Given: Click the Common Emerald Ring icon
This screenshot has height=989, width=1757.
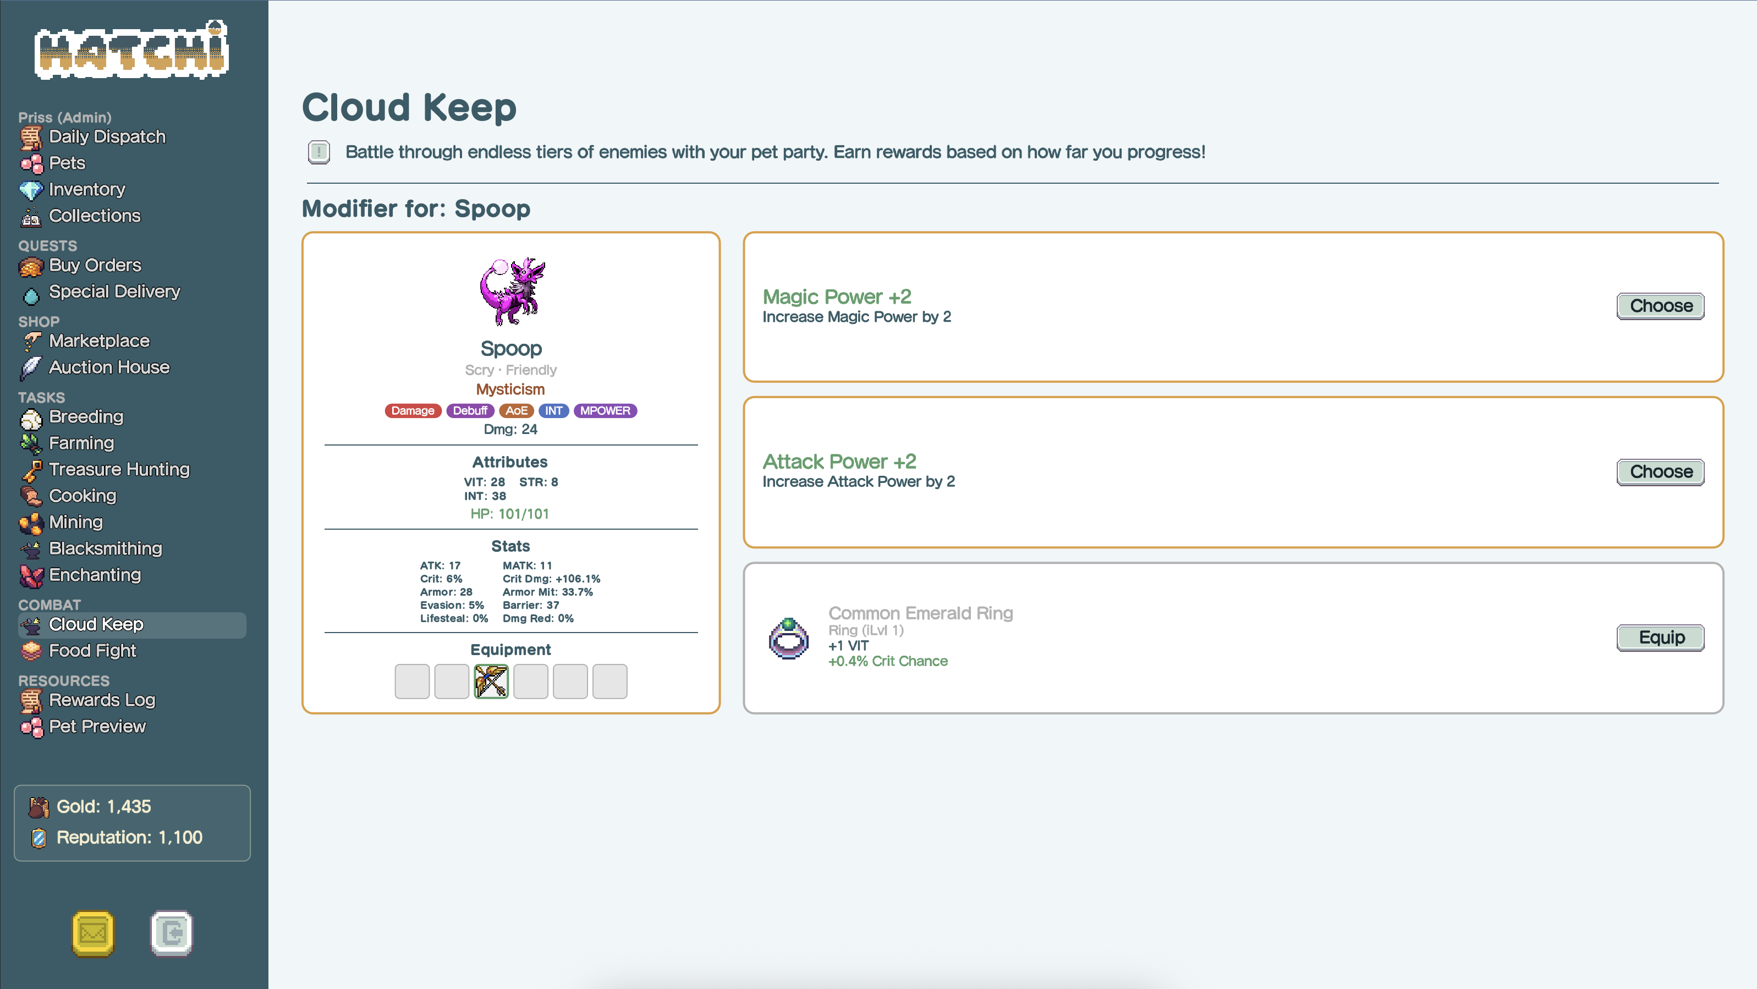Looking at the screenshot, I should [x=788, y=639].
